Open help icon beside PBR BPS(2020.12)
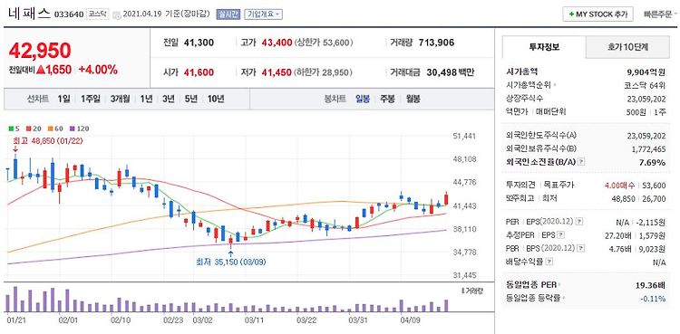Viewport: 680px width, 334px height. (x=579, y=248)
